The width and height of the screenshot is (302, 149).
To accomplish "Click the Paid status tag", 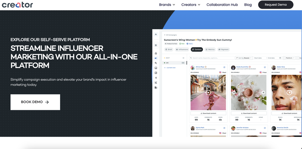I will (x=182, y=44).
